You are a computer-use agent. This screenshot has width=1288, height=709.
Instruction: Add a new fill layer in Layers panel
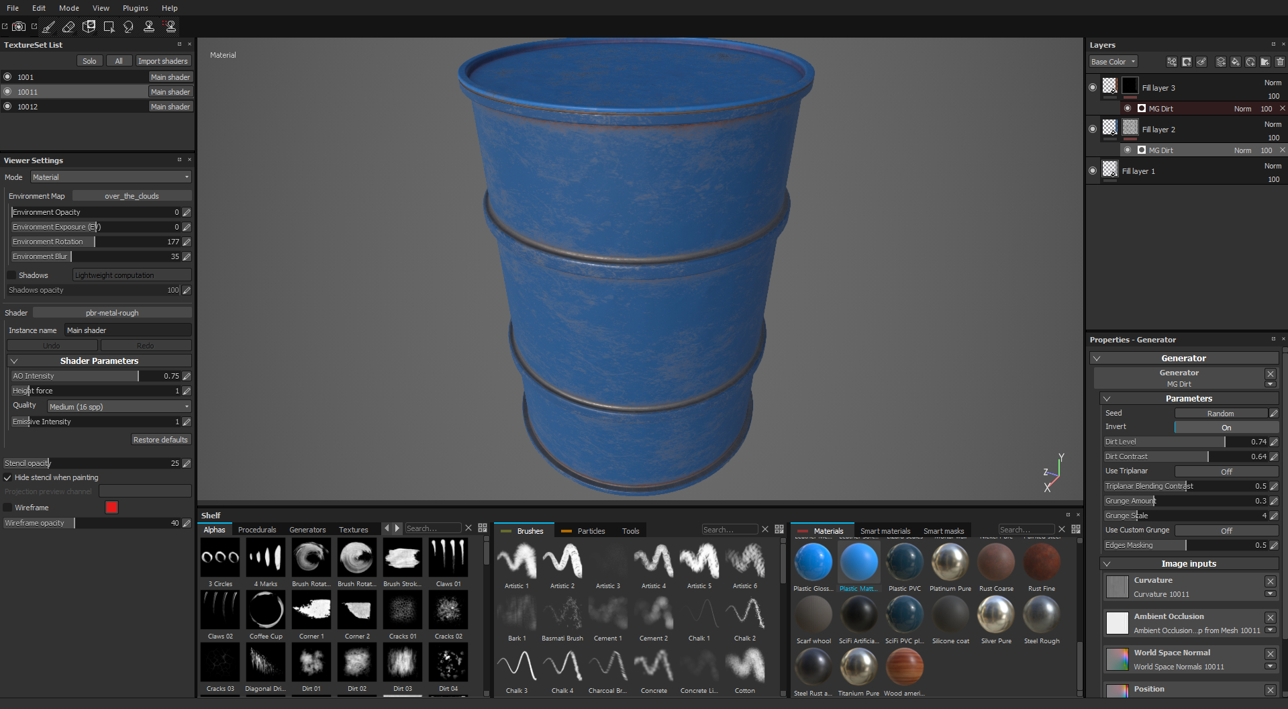[x=1236, y=62]
